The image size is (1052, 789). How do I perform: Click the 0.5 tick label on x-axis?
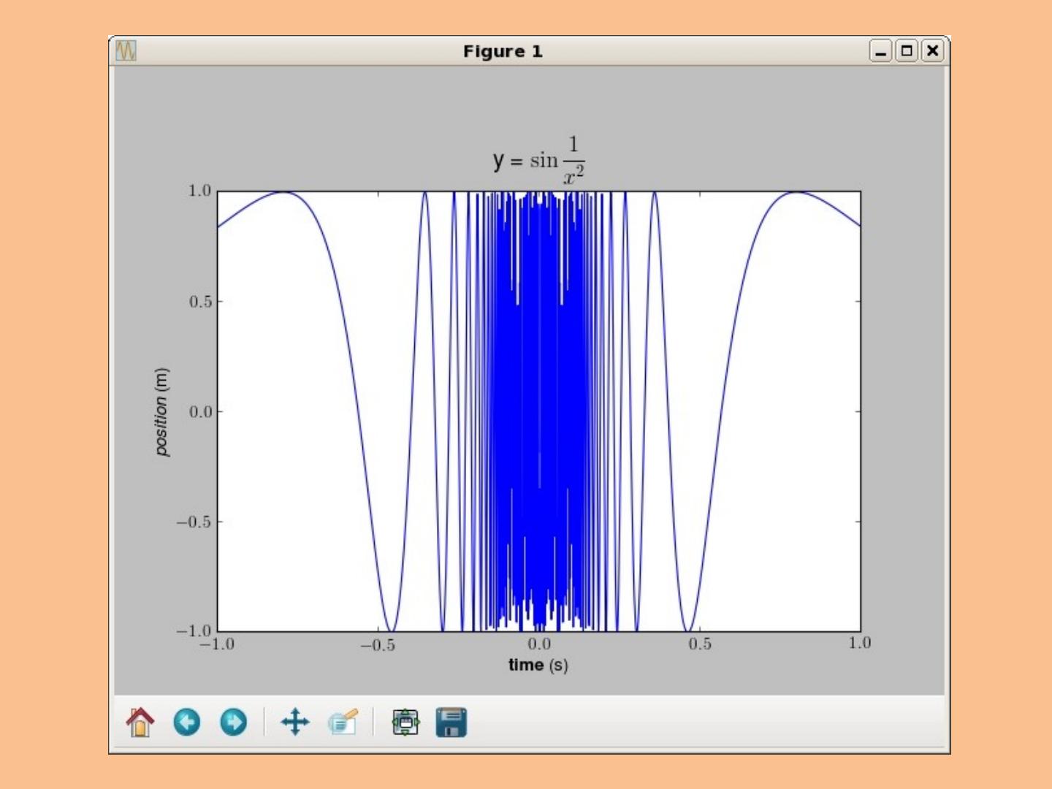(699, 644)
